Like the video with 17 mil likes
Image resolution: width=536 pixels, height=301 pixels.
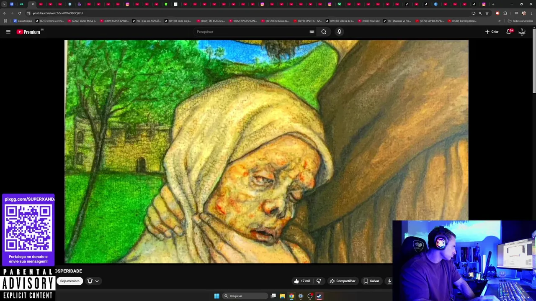302,281
